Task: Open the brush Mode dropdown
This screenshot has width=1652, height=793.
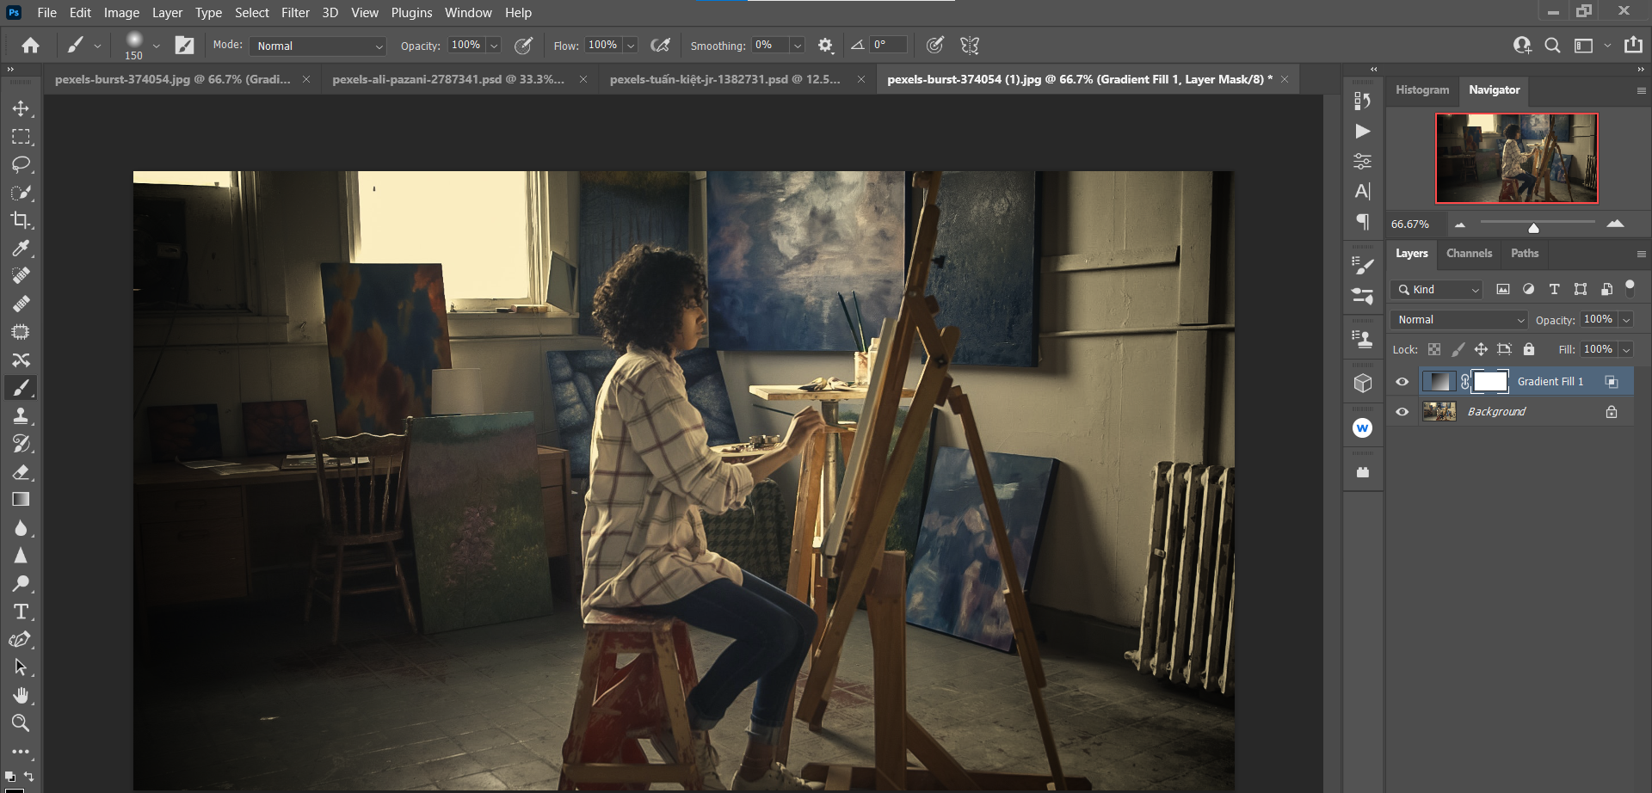Action: [317, 46]
